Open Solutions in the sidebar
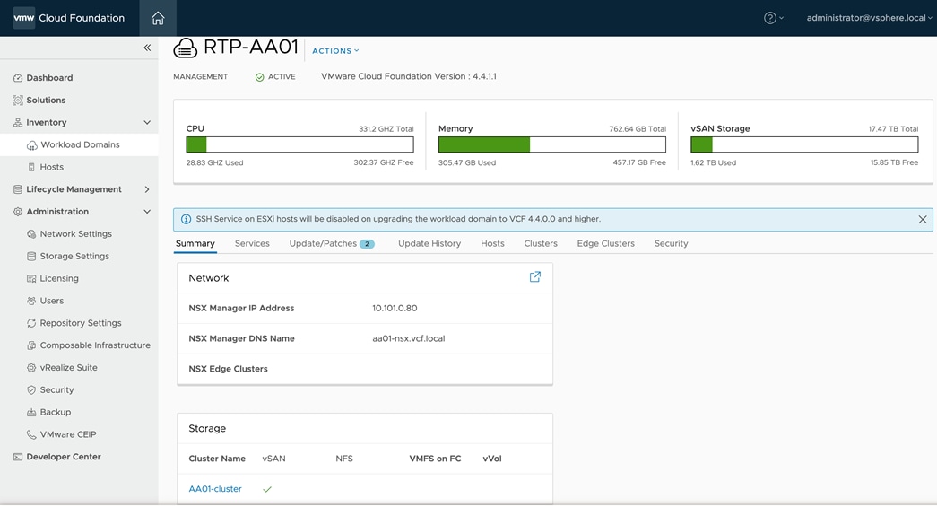This screenshot has width=937, height=507. click(46, 100)
